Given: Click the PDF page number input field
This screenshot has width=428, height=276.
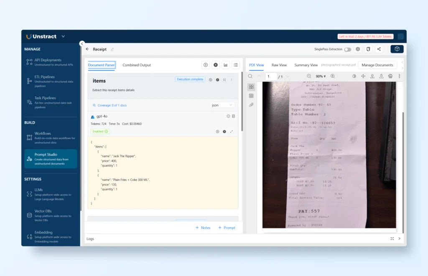Looking at the screenshot, I should pos(271,76).
